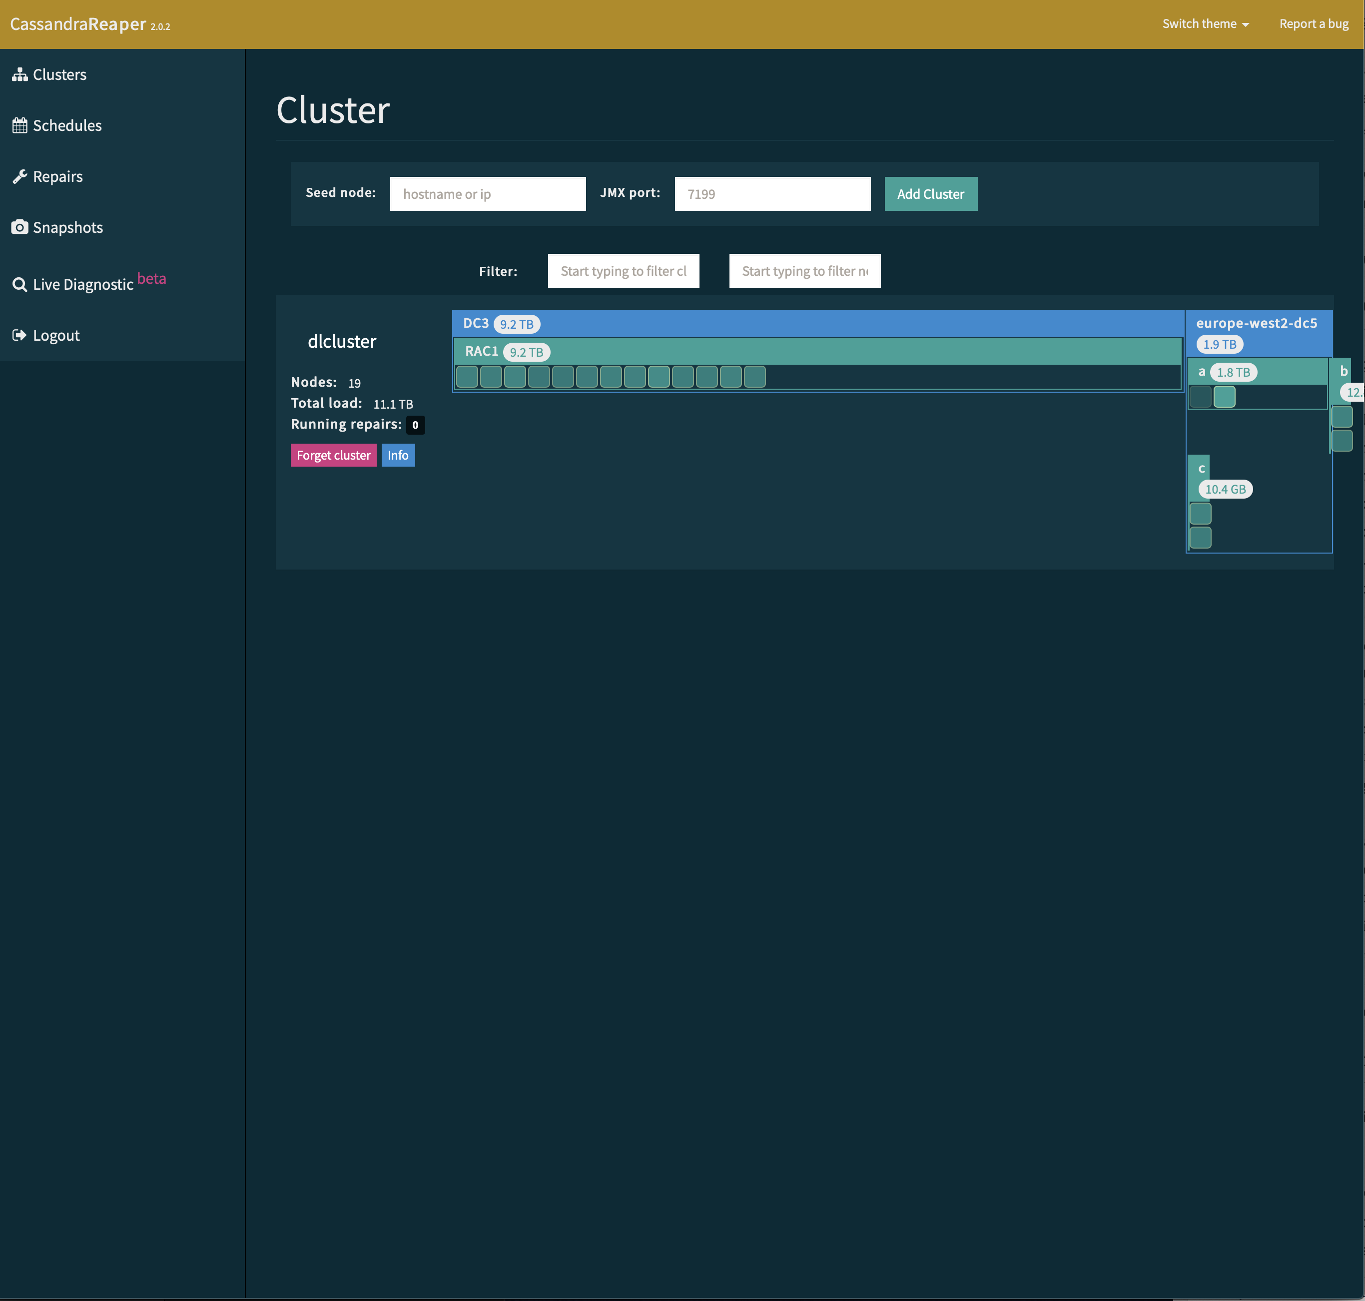This screenshot has height=1301, width=1365.
Task: Select a node square under rack c
Action: pyautogui.click(x=1201, y=513)
